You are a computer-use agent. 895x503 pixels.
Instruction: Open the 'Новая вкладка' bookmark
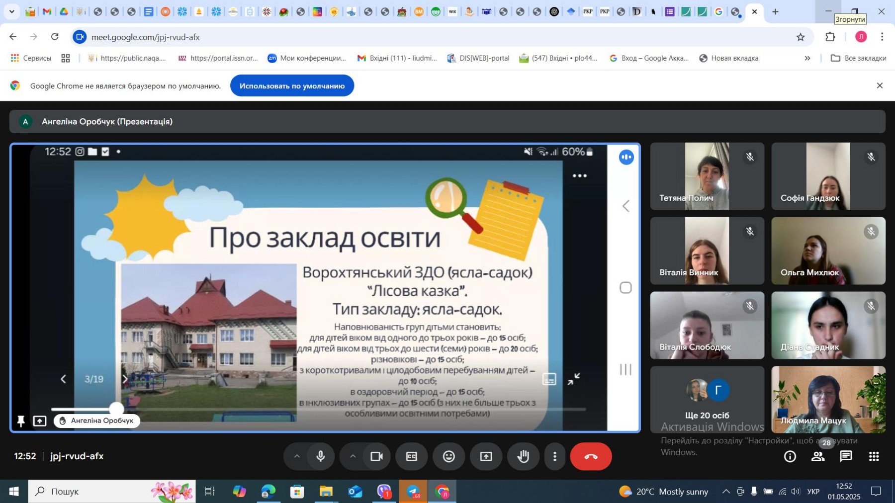click(x=728, y=58)
